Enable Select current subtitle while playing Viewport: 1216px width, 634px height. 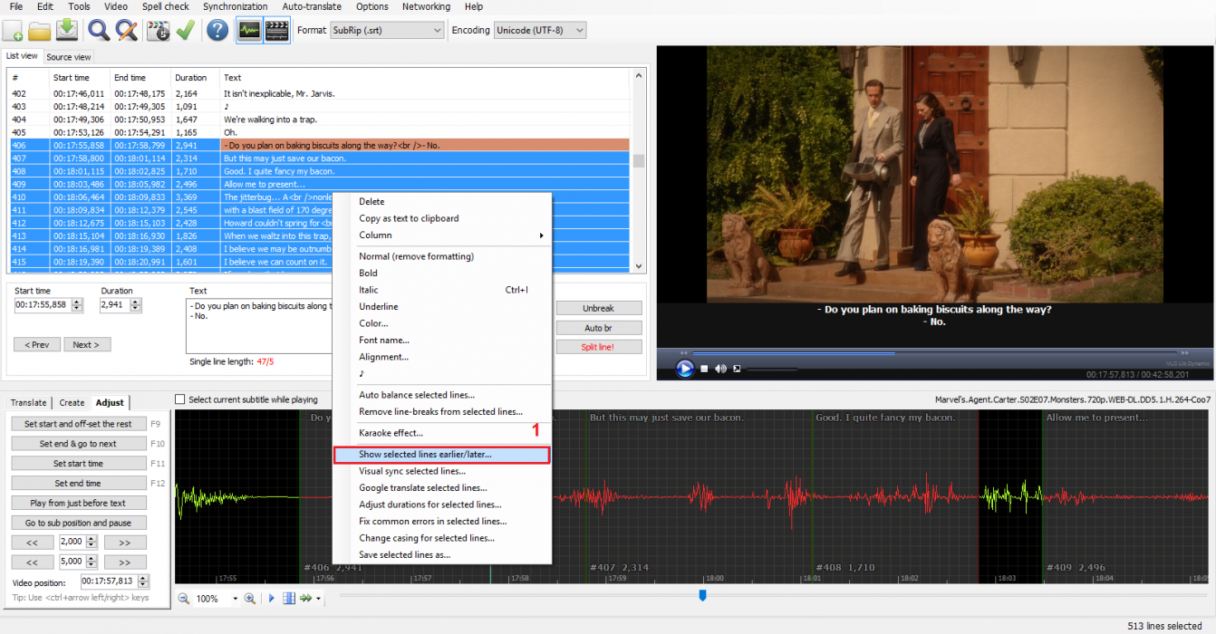[x=179, y=399]
